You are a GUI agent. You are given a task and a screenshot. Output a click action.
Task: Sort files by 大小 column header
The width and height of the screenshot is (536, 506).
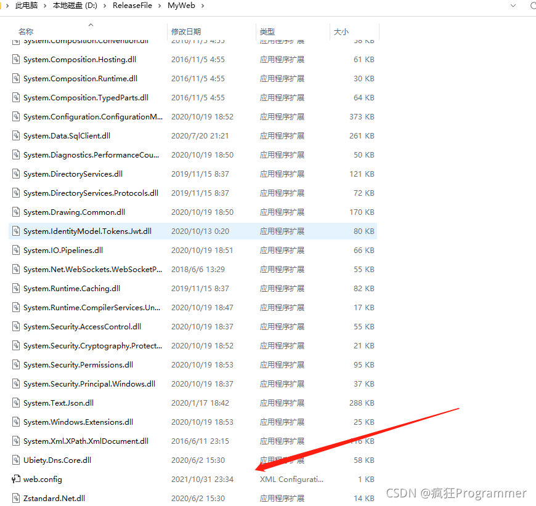(x=341, y=31)
